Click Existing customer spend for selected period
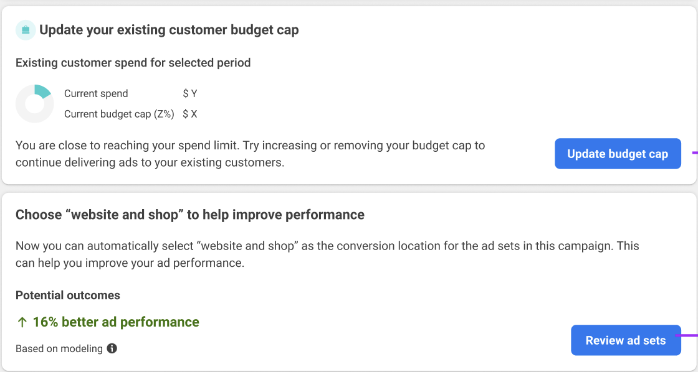This screenshot has width=698, height=372. click(x=133, y=63)
